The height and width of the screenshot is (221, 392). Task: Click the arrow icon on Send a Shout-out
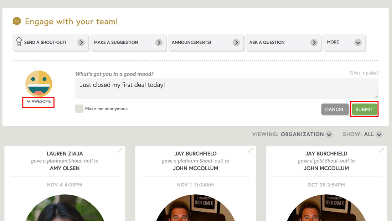pos(81,42)
